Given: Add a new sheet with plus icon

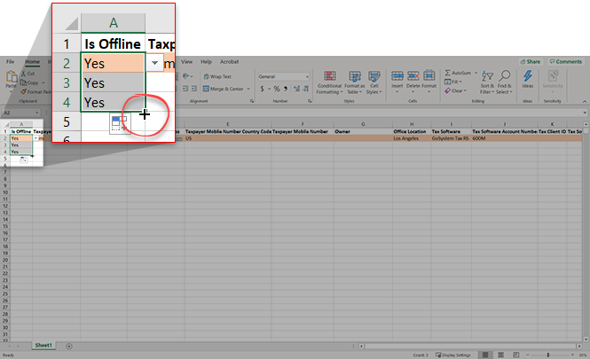Looking at the screenshot, I should (69, 347).
